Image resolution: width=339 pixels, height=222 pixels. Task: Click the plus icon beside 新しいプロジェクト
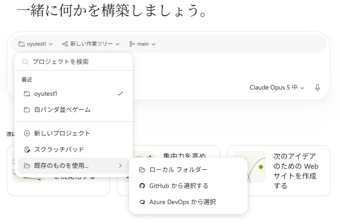point(27,133)
